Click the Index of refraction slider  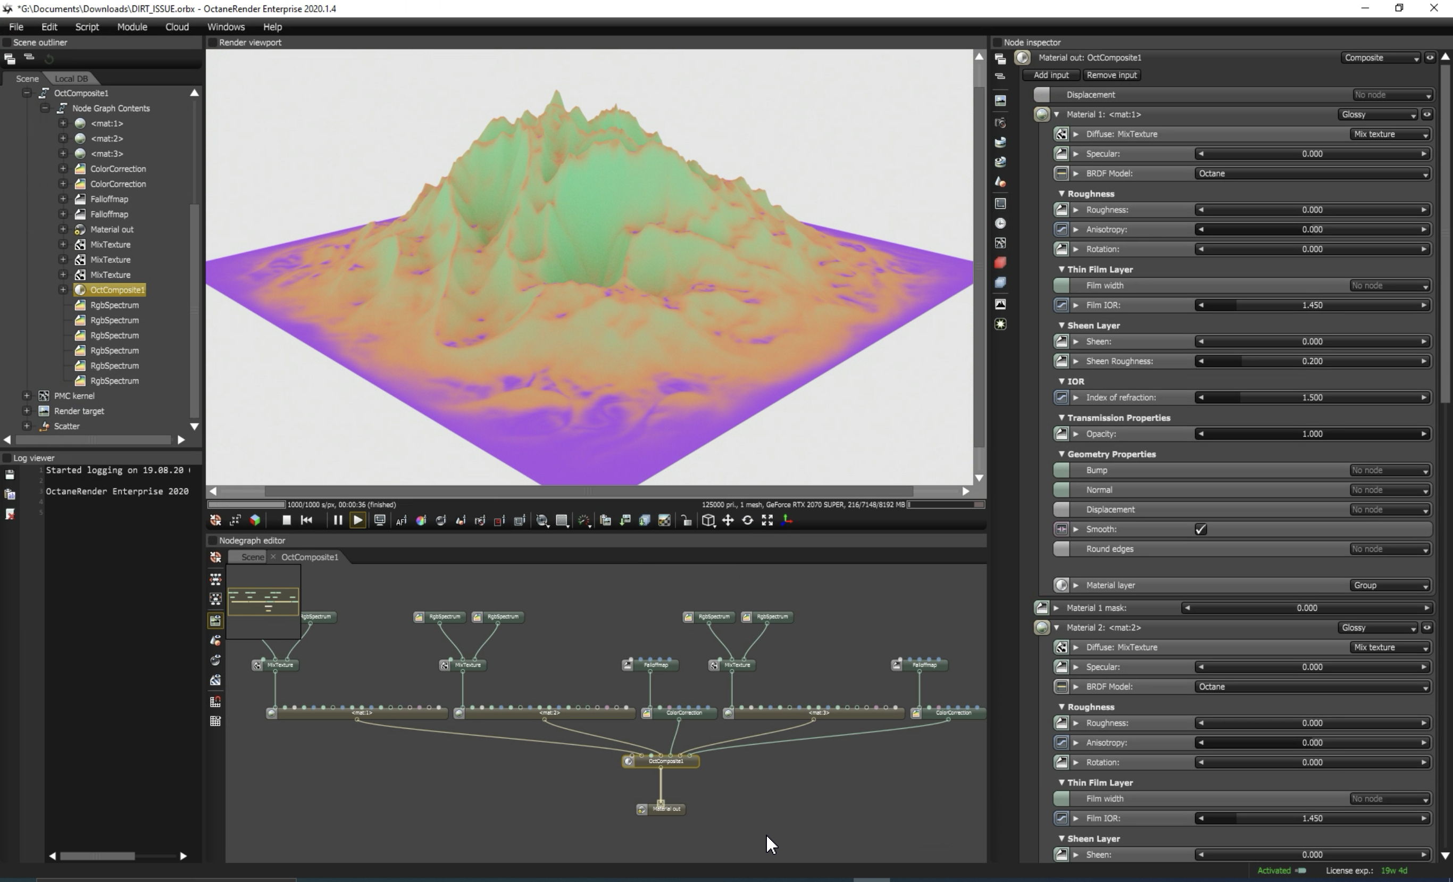pyautogui.click(x=1312, y=397)
